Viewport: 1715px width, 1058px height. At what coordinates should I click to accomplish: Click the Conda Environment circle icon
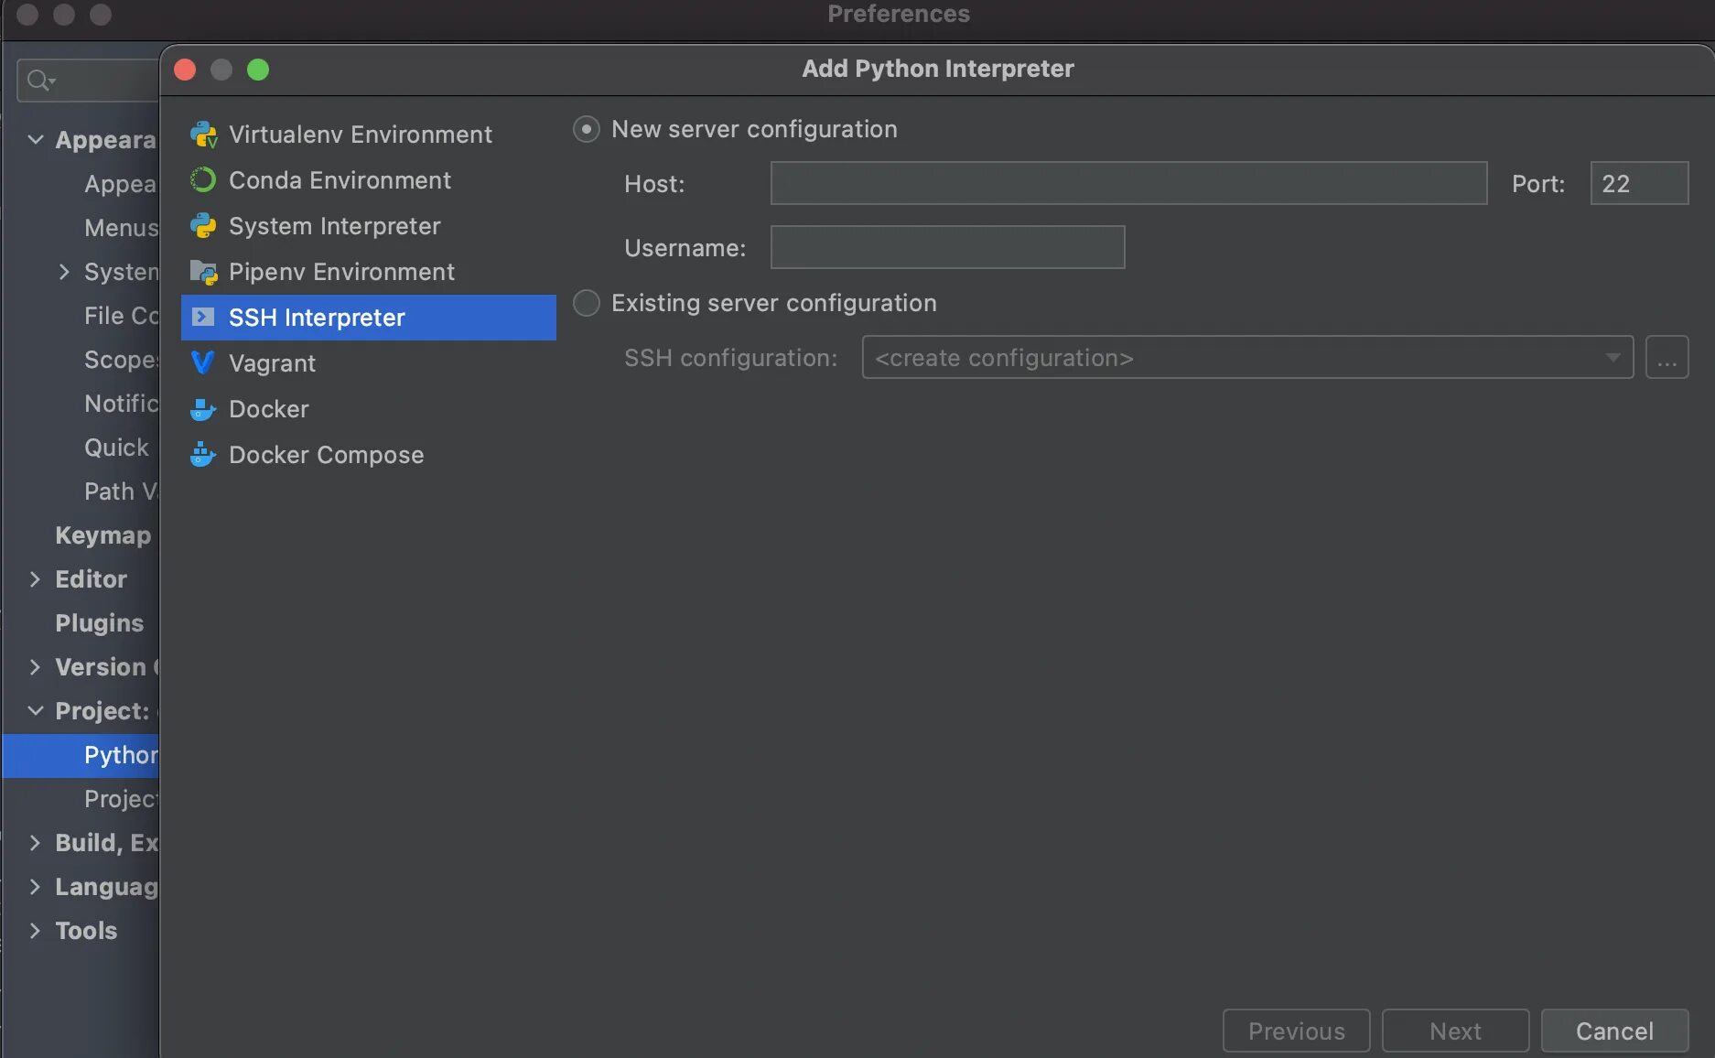coord(203,180)
